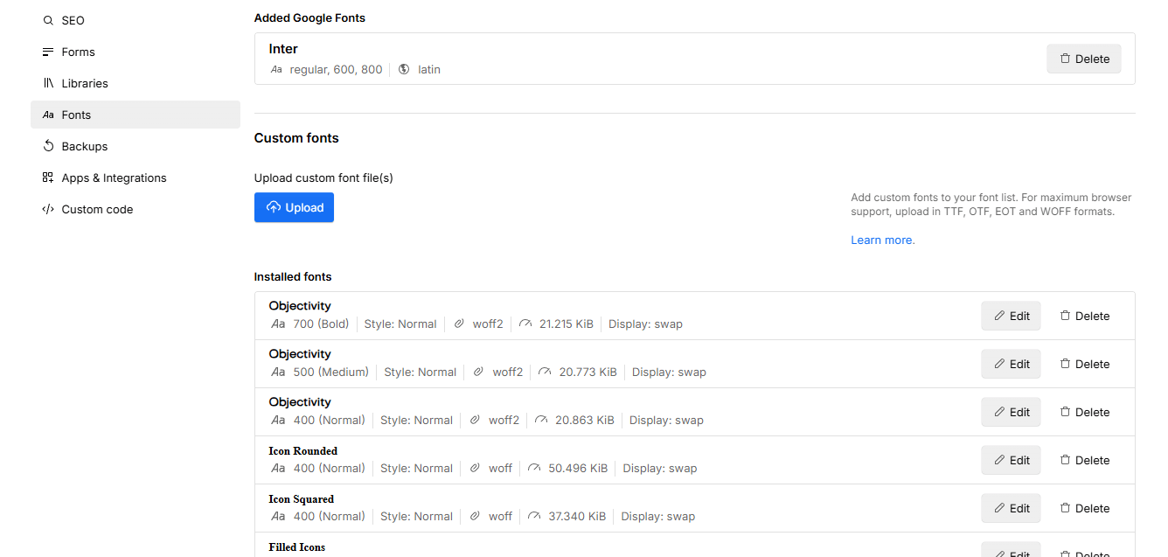
Task: Click the Forms lines icon
Action: click(x=48, y=52)
